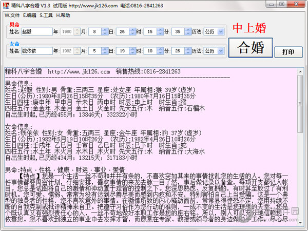Click the female day spinner arrows
This screenshot has height=231, width=308.
pyautogui.click(x=132, y=51)
